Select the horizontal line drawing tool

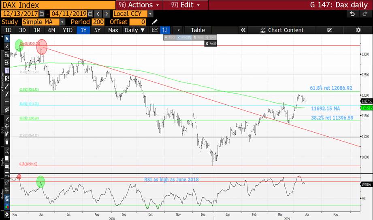coord(7,102)
